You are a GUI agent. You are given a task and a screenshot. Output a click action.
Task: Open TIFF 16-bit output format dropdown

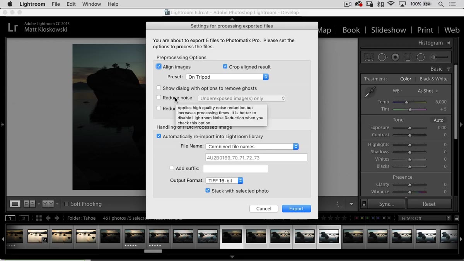pos(224,181)
